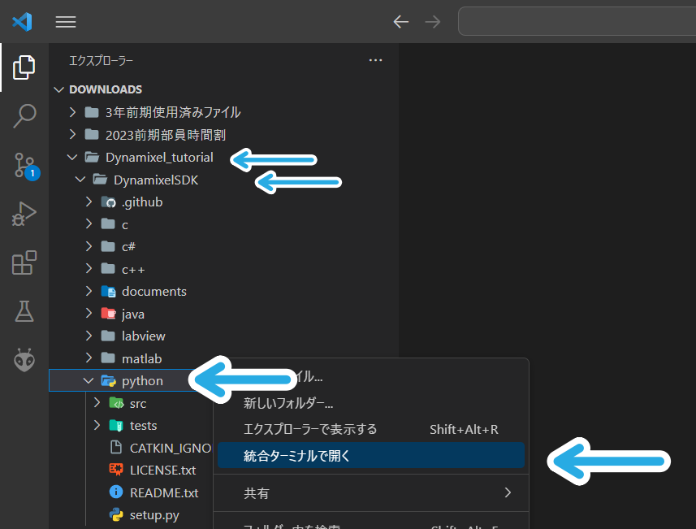The image size is (696, 529).
Task: Expand the labview folder chevron
Action: click(x=89, y=336)
